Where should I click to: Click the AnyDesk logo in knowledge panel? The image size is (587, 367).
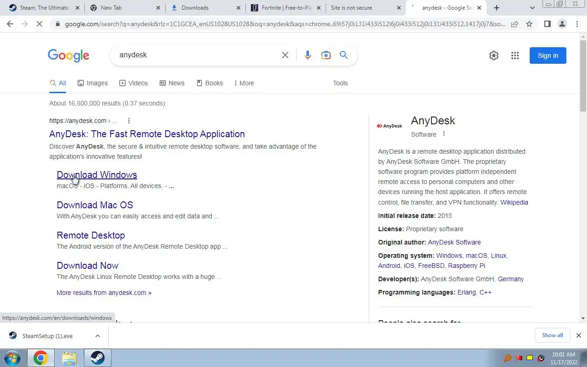coord(389,126)
